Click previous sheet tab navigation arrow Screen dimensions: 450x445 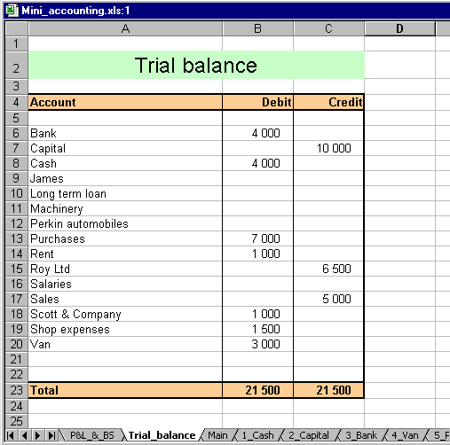click(24, 435)
